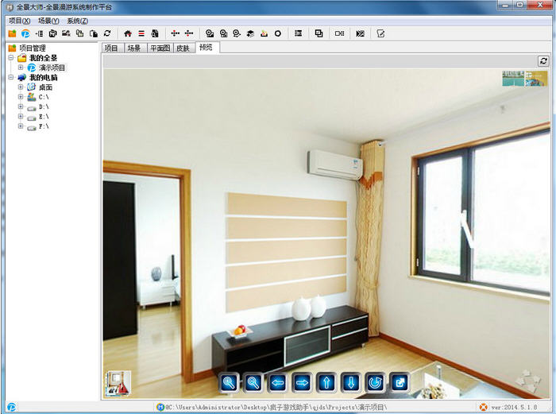Click the zoom out magnifier button in preview

253,383
